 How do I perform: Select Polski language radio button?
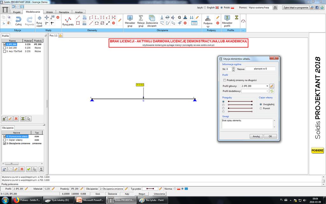click(x=222, y=8)
